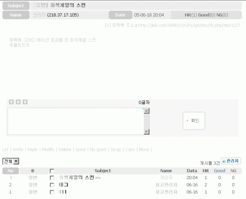Check the box for 태그 row
The width and height of the screenshot is (246, 199).
click(x=52, y=185)
